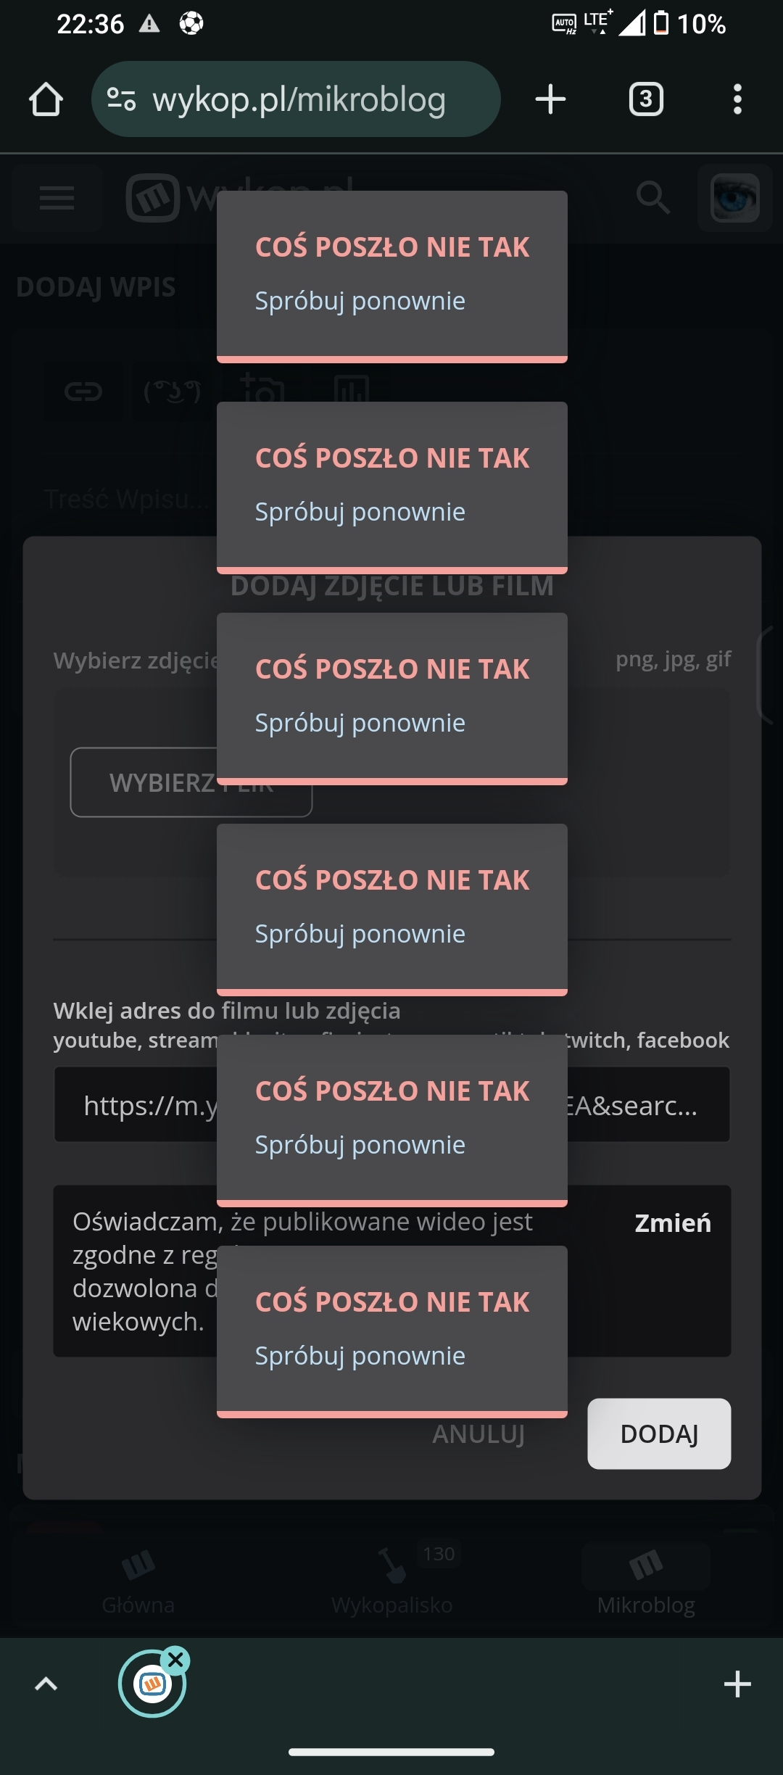Open a new browser tab
The width and height of the screenshot is (783, 1775).
pos(550,99)
